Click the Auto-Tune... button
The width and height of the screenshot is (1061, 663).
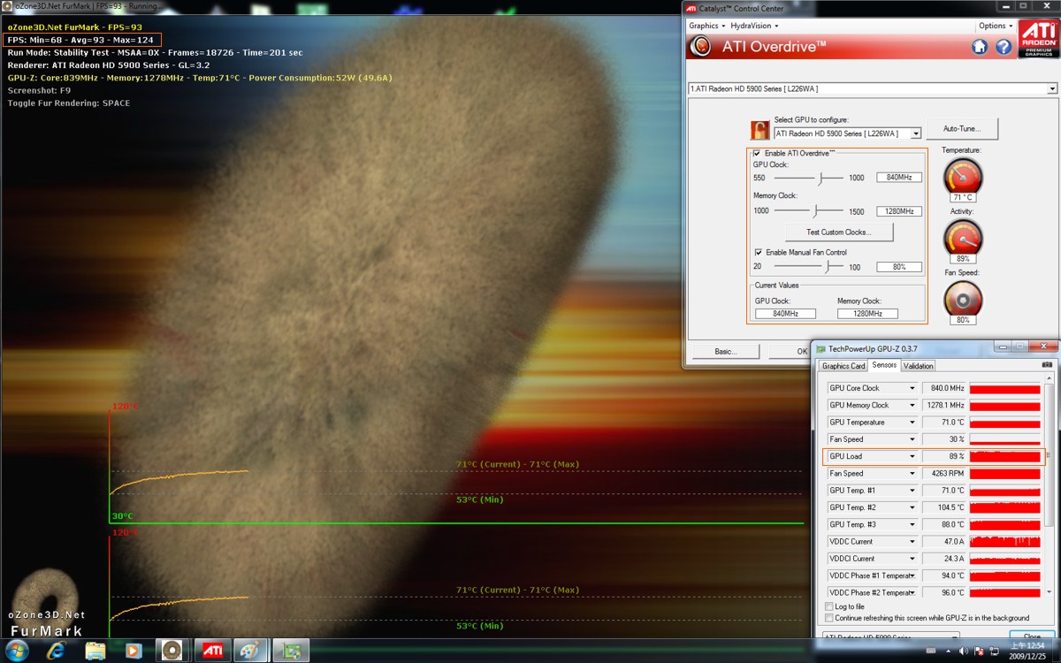click(x=962, y=129)
